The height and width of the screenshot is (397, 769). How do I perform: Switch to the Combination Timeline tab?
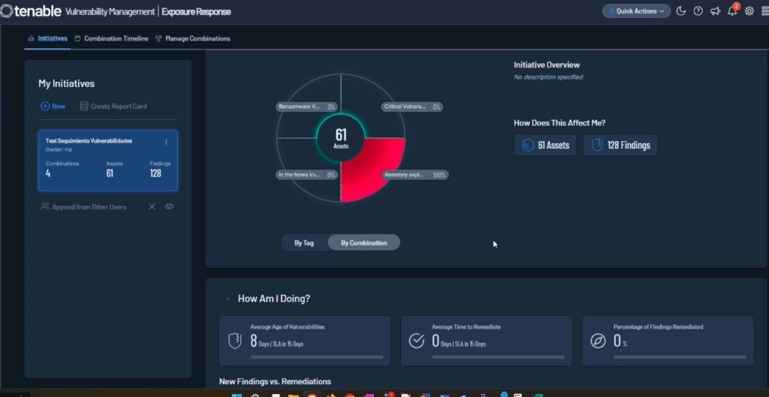pos(112,38)
